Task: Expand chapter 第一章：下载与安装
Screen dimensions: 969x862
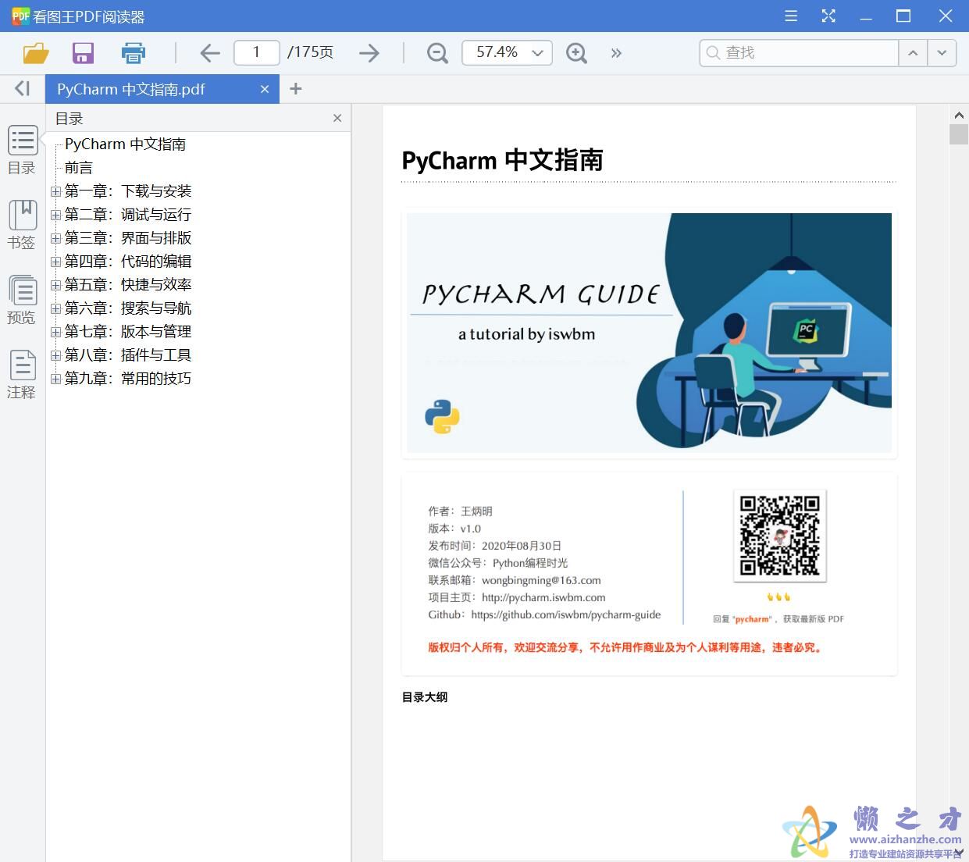Action: 55,191
